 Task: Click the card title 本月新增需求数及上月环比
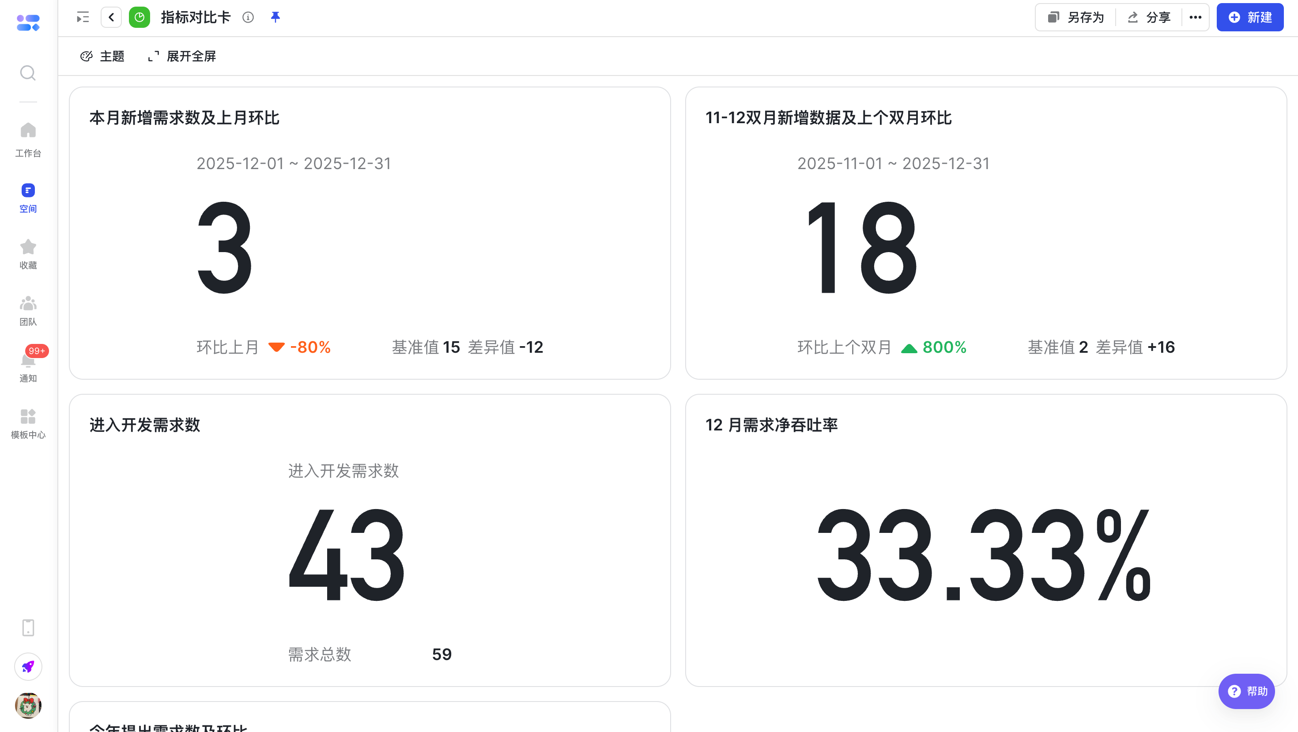pos(185,118)
